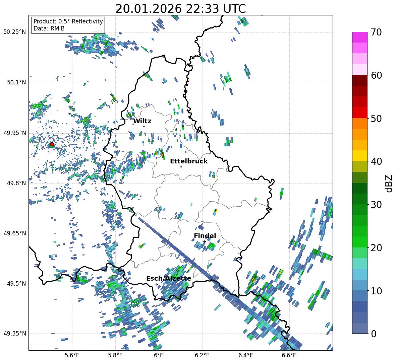Click the dBZ colorbar axis label
The height and width of the screenshot is (362, 397).
pyautogui.click(x=389, y=183)
